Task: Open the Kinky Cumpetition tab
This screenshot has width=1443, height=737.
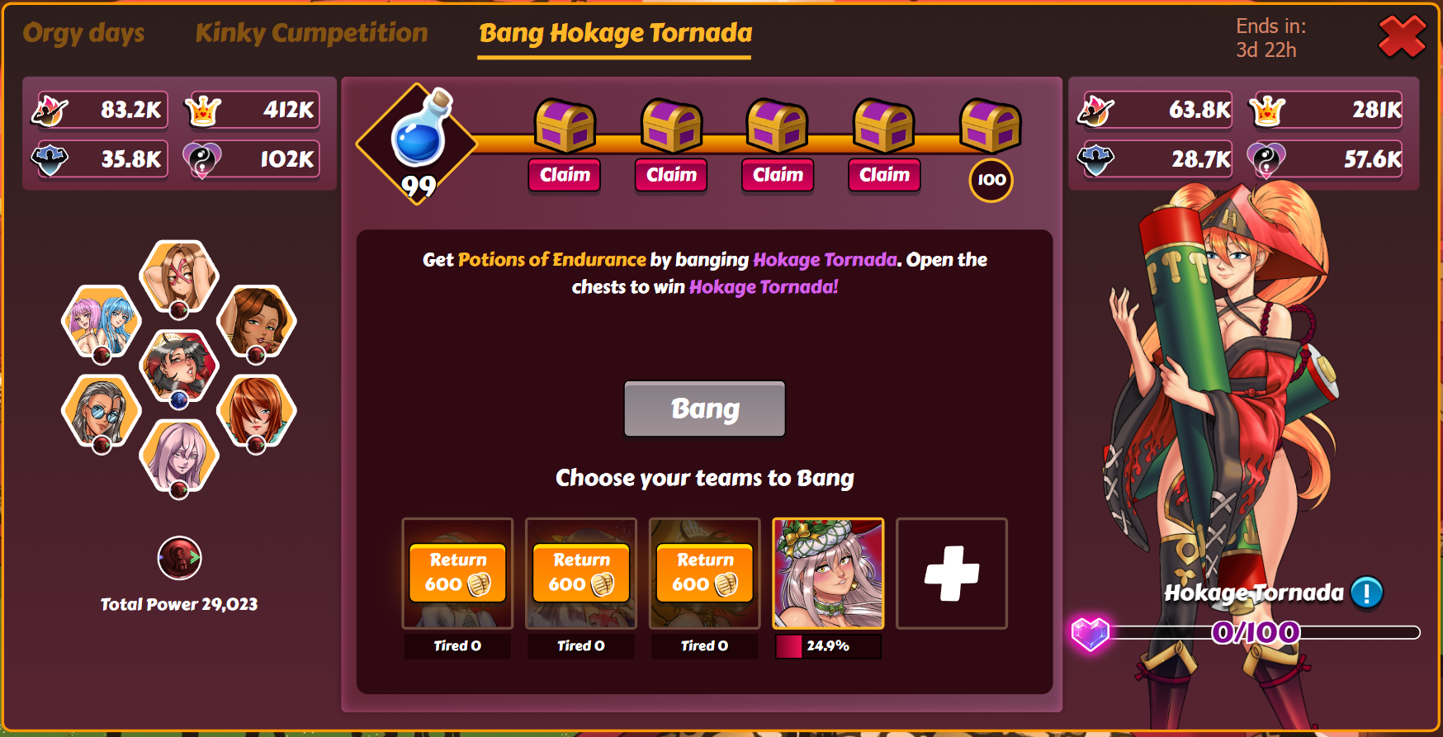Action: click(311, 33)
